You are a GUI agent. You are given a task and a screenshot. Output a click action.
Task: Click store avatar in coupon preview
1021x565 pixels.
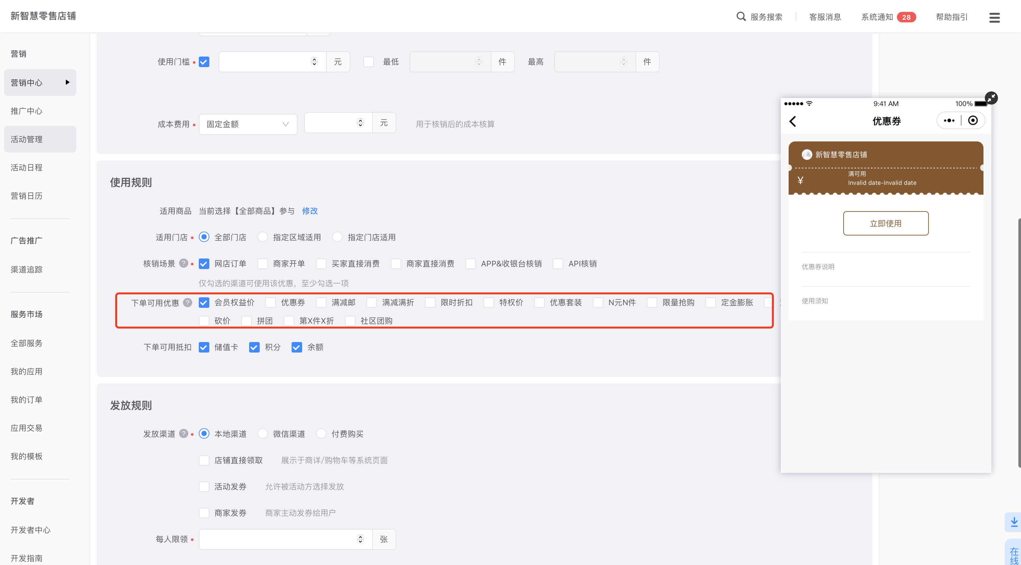(807, 155)
